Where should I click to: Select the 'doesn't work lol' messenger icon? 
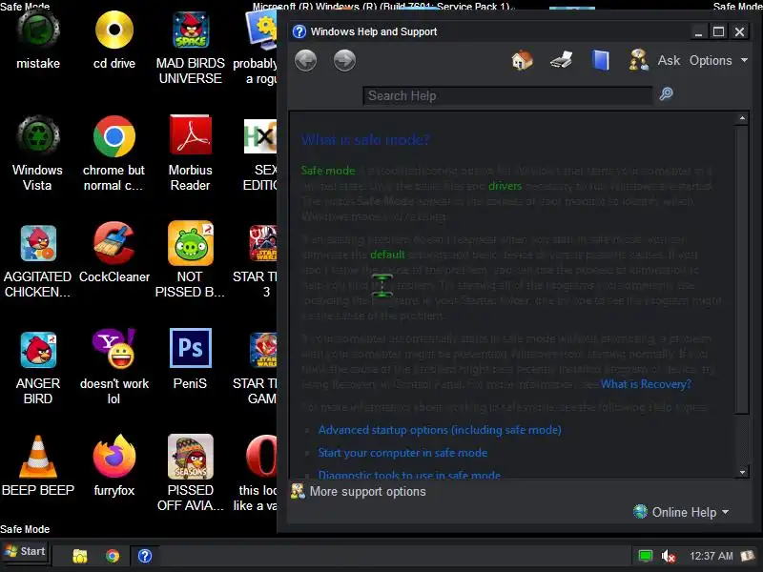pos(114,367)
